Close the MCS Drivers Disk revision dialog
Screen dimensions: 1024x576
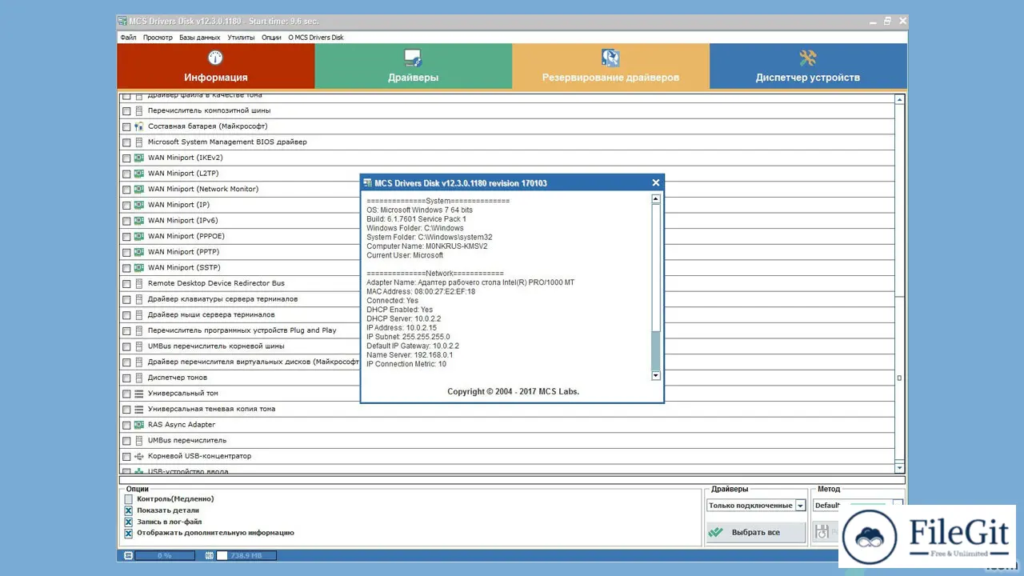tap(656, 183)
